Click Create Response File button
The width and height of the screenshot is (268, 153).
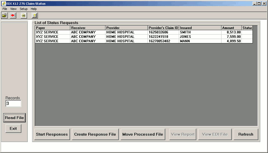[x=95, y=134]
